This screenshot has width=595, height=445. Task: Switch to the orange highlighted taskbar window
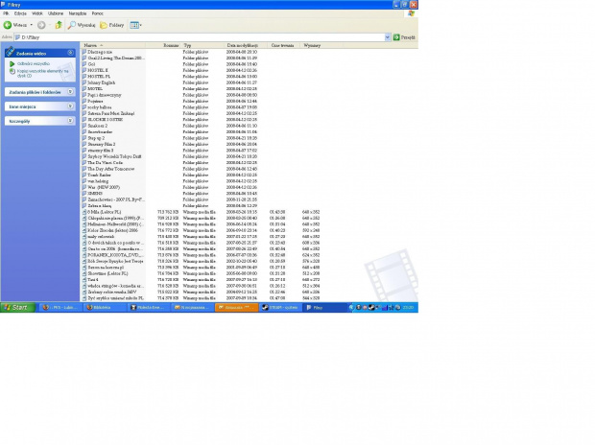click(237, 307)
